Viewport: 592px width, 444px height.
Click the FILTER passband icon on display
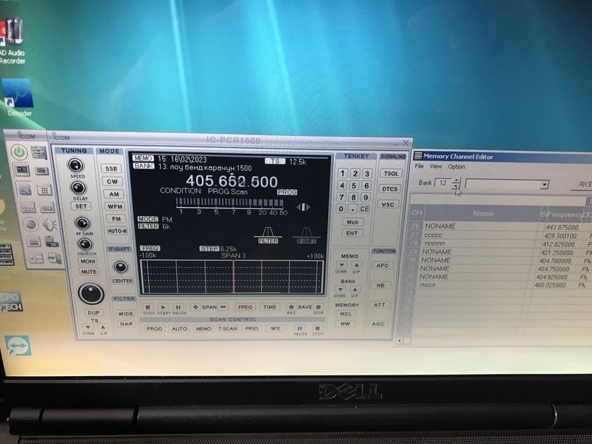[268, 235]
